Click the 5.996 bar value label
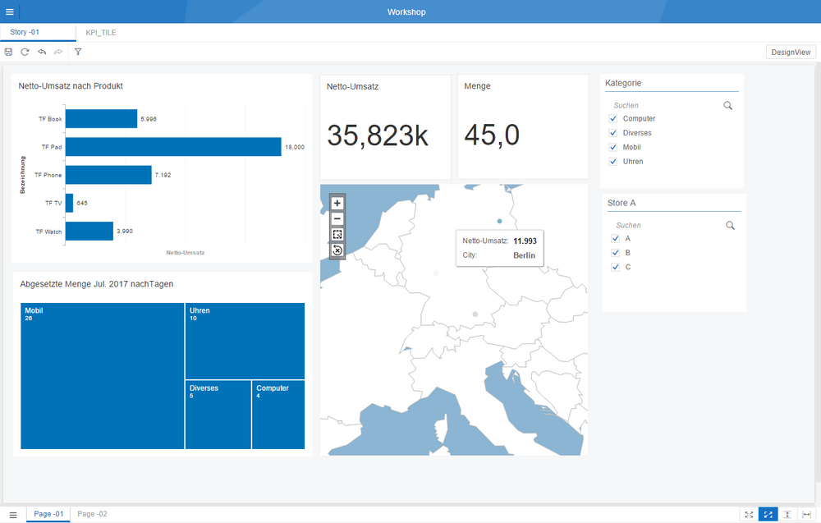 [149, 119]
